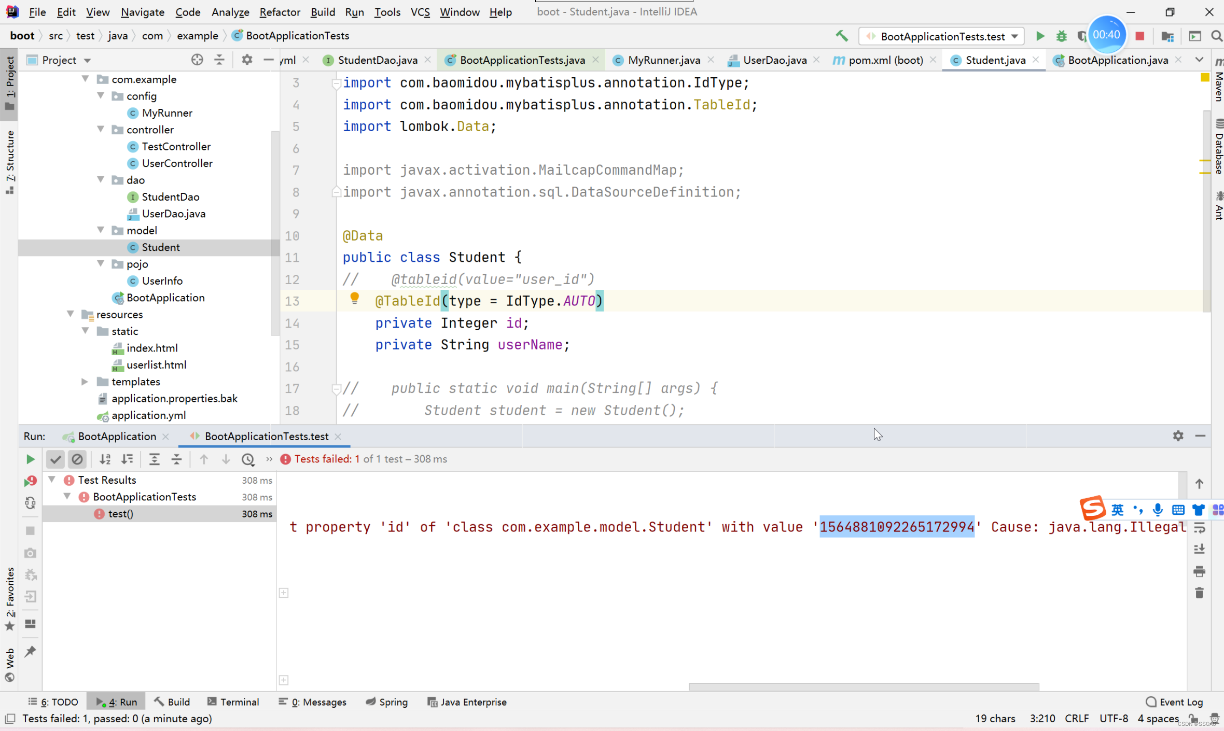
Task: Switch to BootApplication run tab
Action: click(x=117, y=436)
